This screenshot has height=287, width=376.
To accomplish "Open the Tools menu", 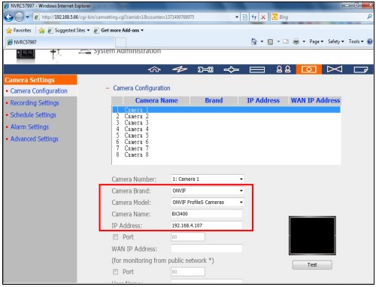I will pos(356,41).
